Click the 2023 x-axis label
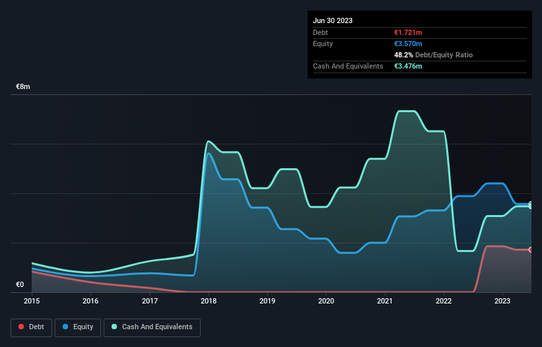This screenshot has height=347, width=542. [x=502, y=301]
